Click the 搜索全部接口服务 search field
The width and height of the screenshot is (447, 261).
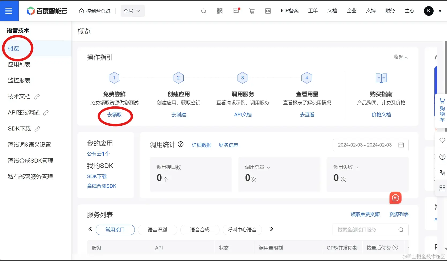[x=371, y=230]
